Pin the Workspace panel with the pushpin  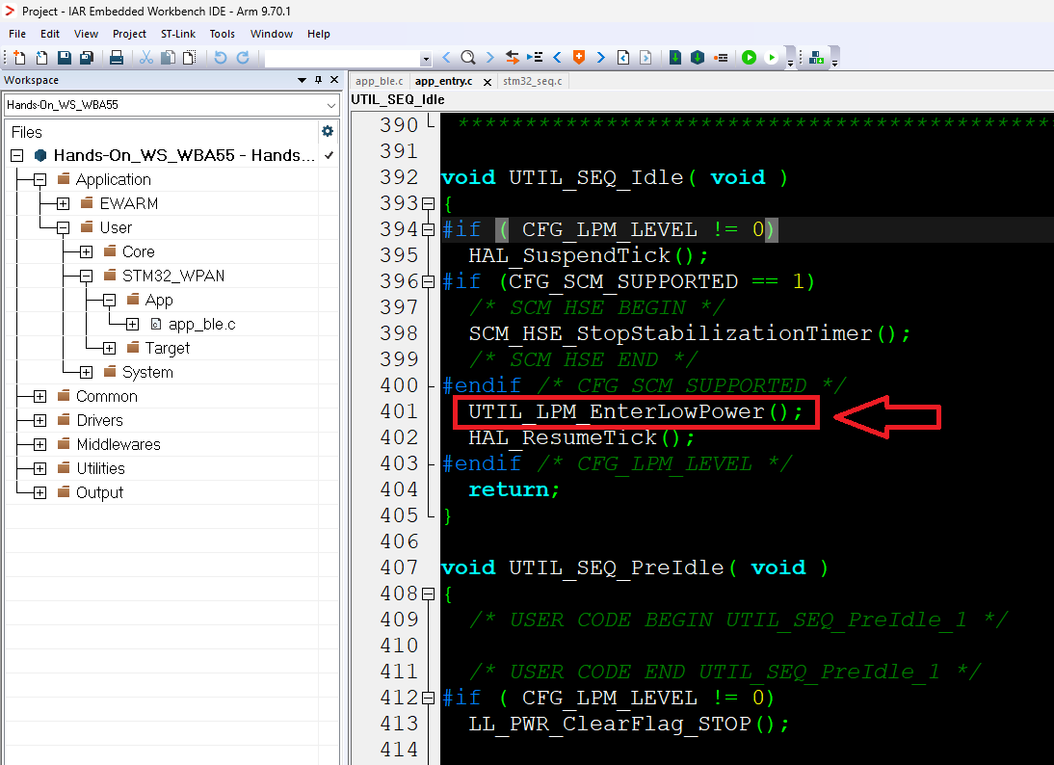(x=319, y=80)
